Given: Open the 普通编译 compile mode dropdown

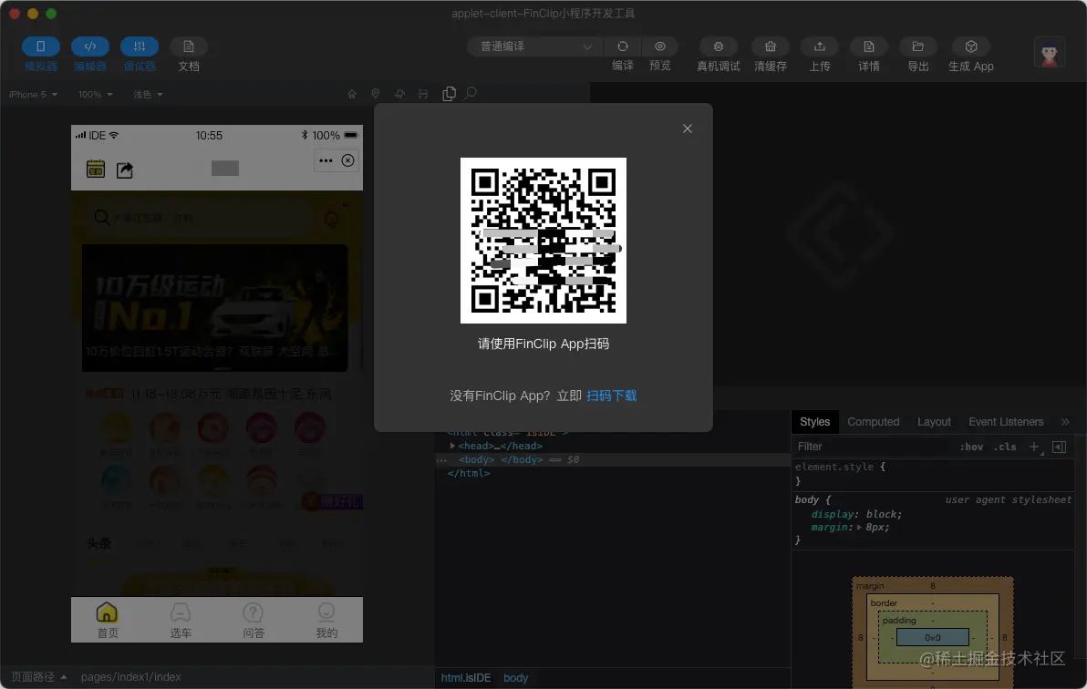Looking at the screenshot, I should pyautogui.click(x=535, y=46).
